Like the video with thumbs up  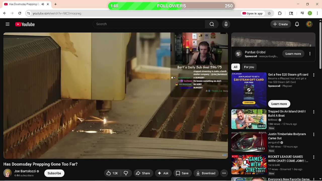tap(112, 173)
